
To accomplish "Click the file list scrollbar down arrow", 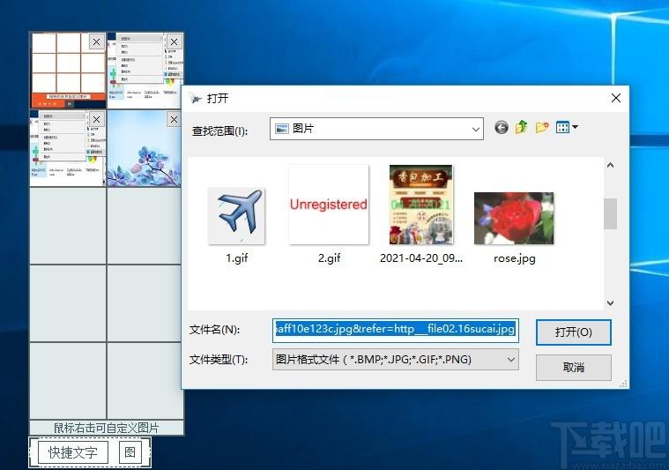I will pos(611,303).
